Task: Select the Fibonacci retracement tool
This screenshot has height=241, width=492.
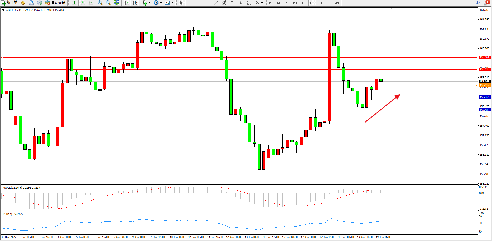Action: tap(232, 3)
